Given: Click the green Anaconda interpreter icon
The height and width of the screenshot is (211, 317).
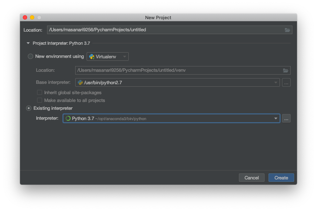Looking at the screenshot, I should tap(68, 118).
